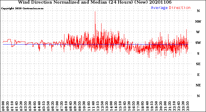Click the 'E' direction axis label
The height and width of the screenshot is (112, 206).
[198, 75]
